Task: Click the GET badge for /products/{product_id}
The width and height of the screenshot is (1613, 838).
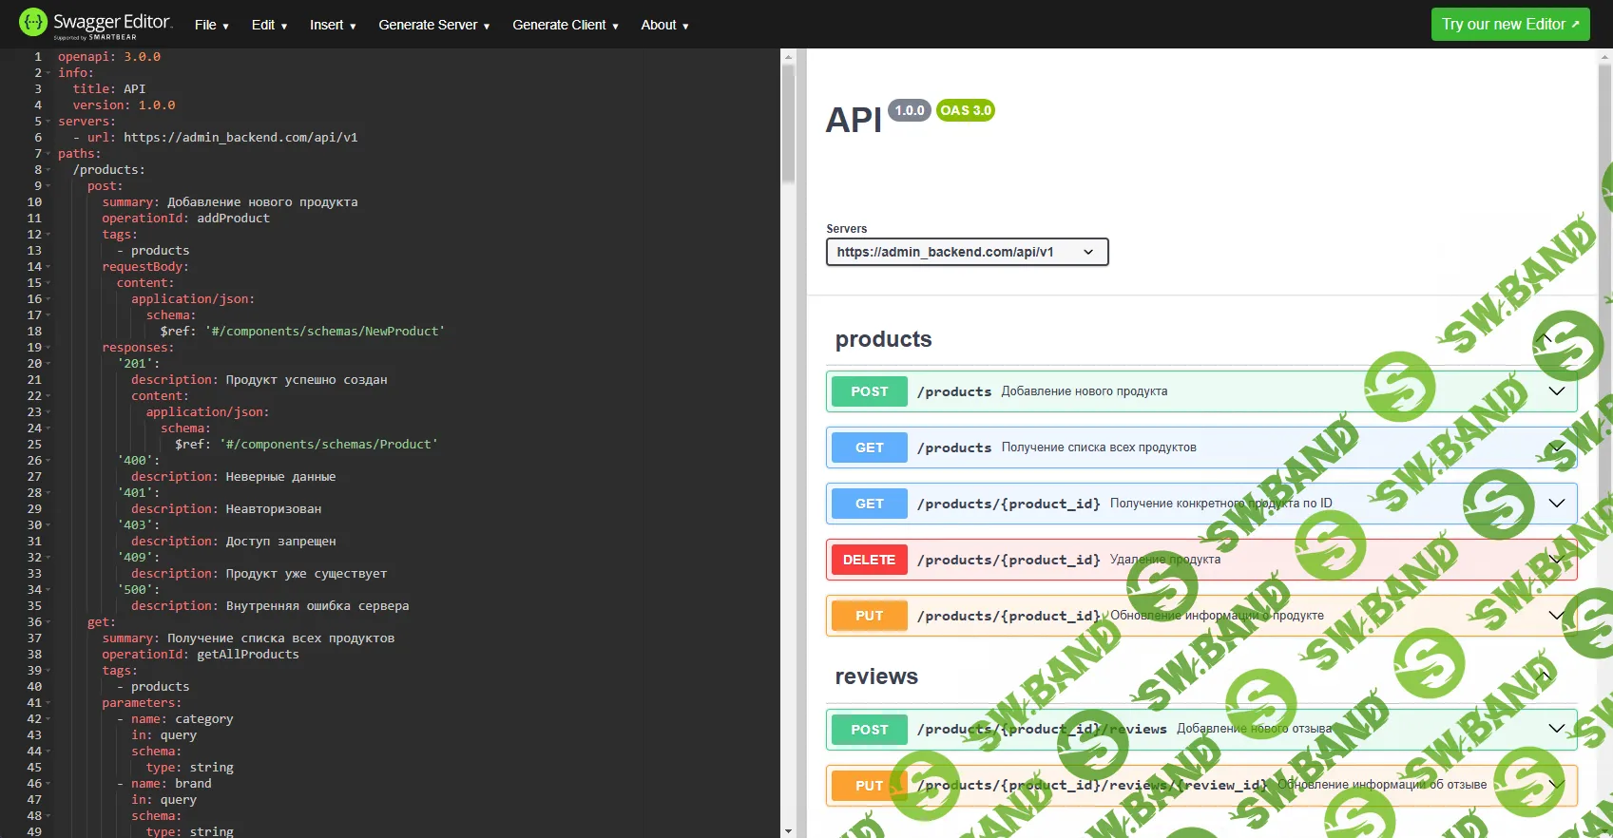Action: tap(870, 504)
